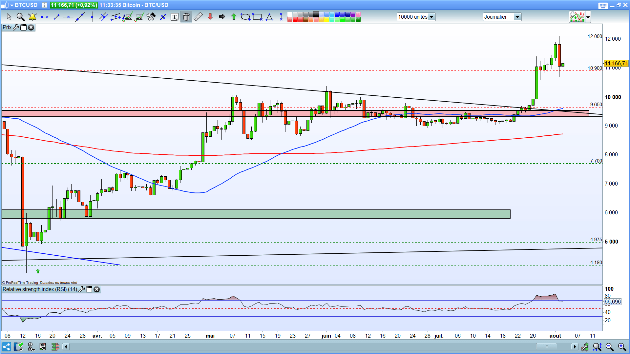Open the virtual keyboard icon in title bar
630x354 pixels.
point(603,6)
